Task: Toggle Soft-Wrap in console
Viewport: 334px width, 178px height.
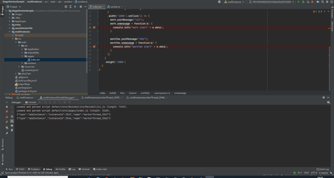Action: [12, 117]
